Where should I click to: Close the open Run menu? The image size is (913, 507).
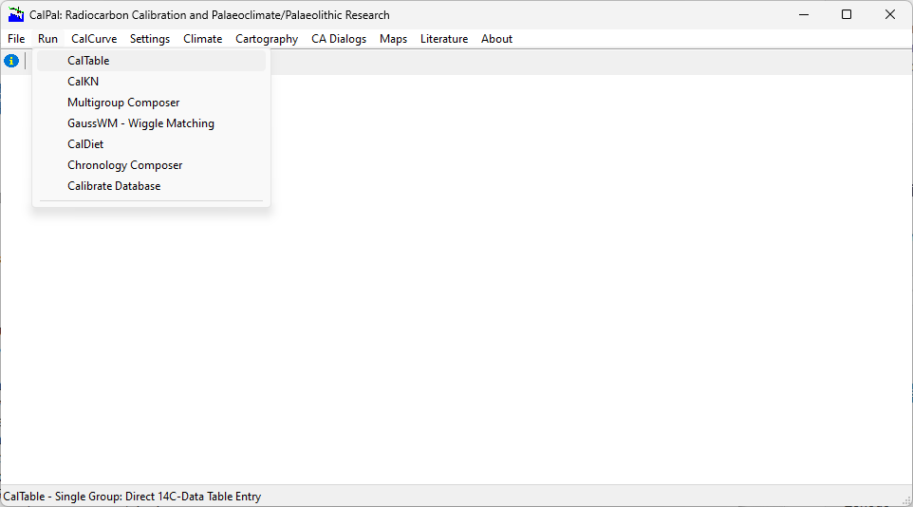[47, 39]
